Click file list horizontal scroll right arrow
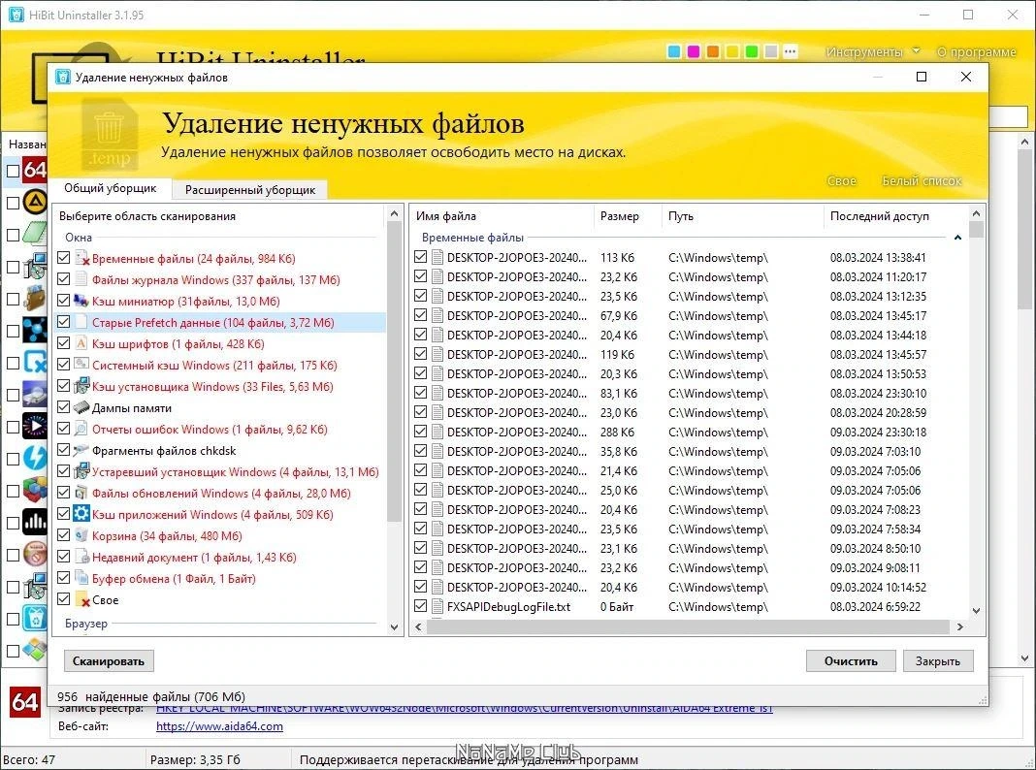The image size is (1036, 770). [960, 626]
